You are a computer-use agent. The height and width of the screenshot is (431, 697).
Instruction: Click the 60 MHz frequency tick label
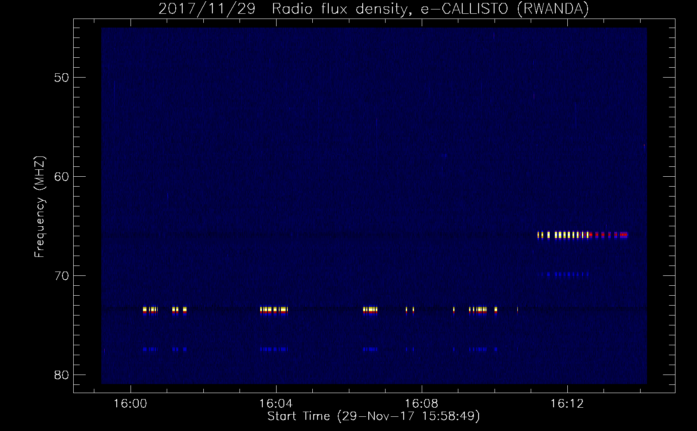point(62,177)
